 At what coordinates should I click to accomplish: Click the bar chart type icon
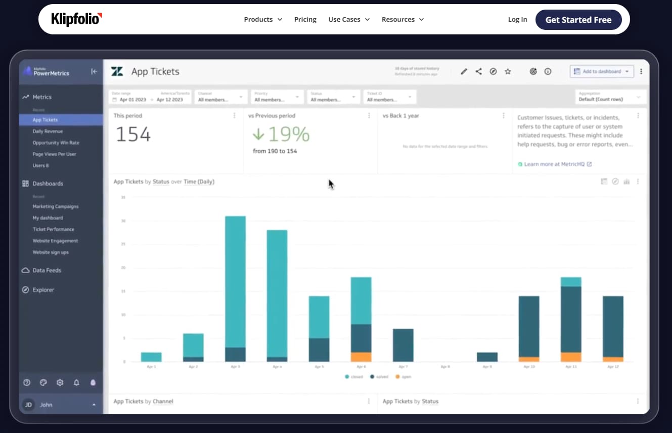point(626,182)
